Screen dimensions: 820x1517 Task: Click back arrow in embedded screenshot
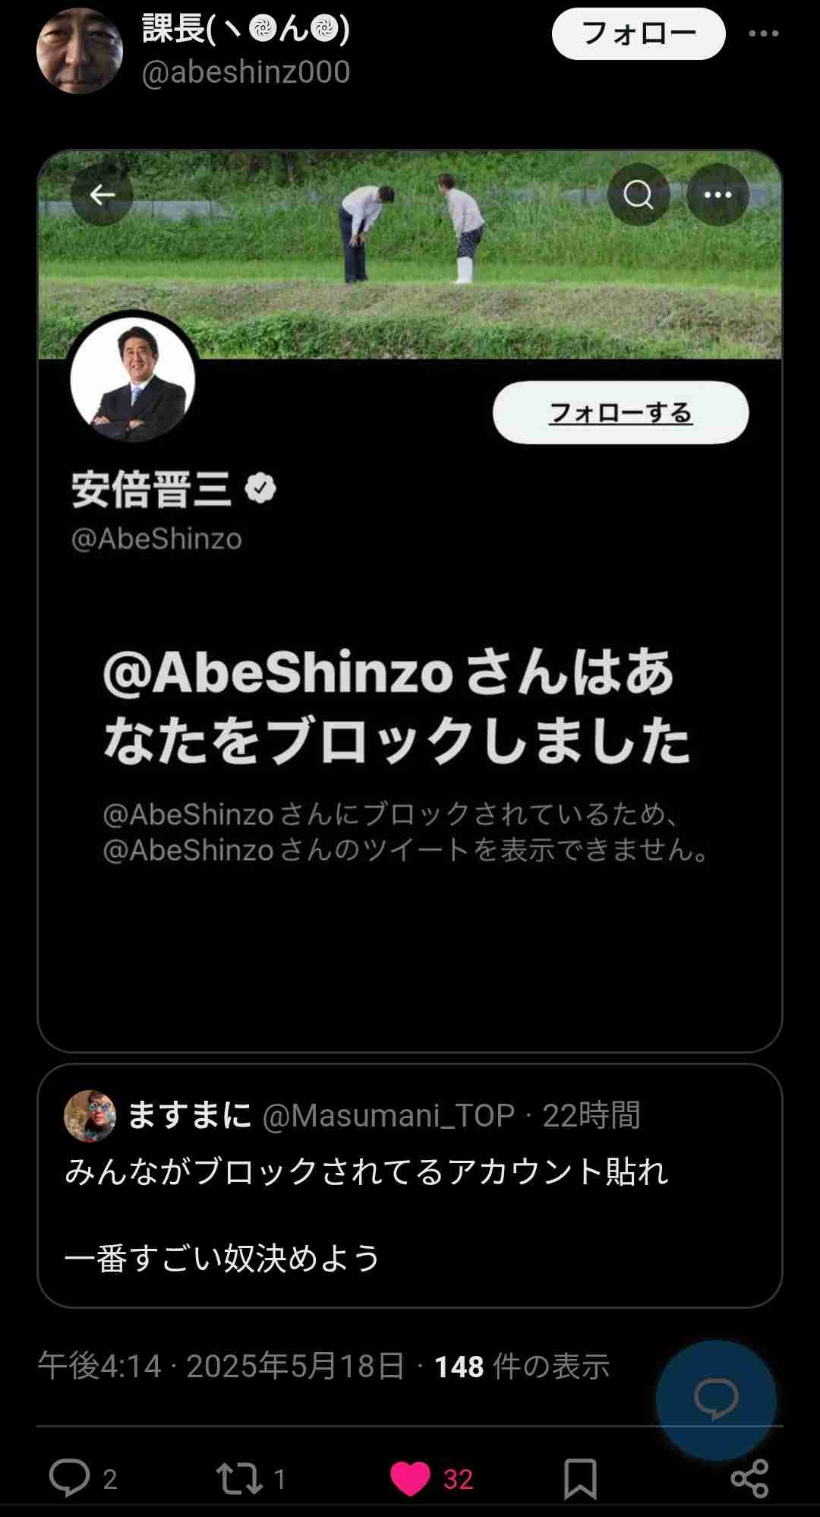(x=102, y=195)
